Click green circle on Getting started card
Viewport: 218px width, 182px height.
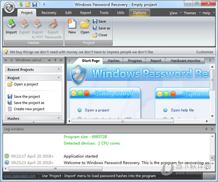tap(80, 93)
